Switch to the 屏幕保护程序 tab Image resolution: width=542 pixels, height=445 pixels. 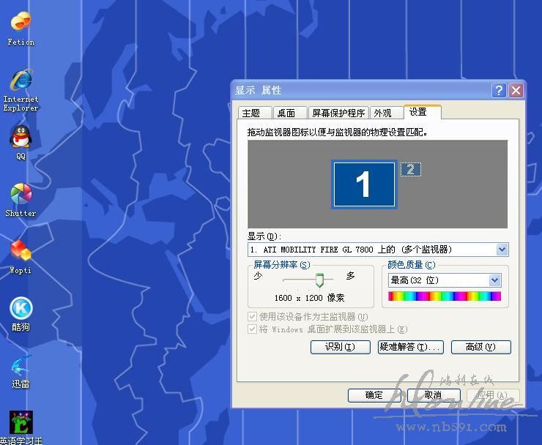pyautogui.click(x=338, y=113)
